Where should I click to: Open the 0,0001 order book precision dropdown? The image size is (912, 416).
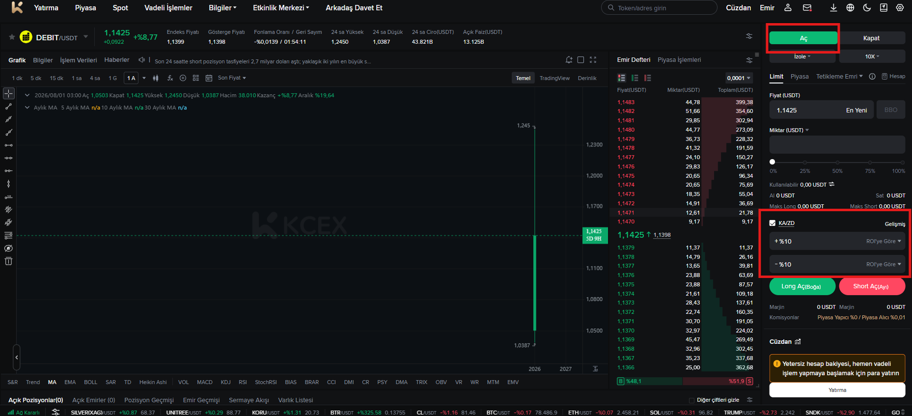(739, 78)
